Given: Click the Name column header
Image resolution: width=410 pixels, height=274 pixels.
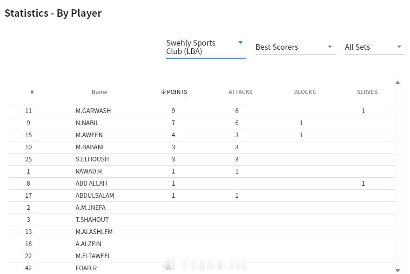Looking at the screenshot, I should click(x=99, y=92).
